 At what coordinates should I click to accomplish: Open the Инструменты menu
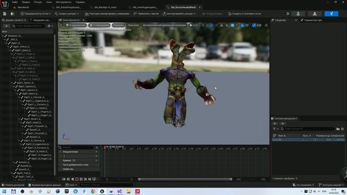pyautogui.click(x=63, y=2)
